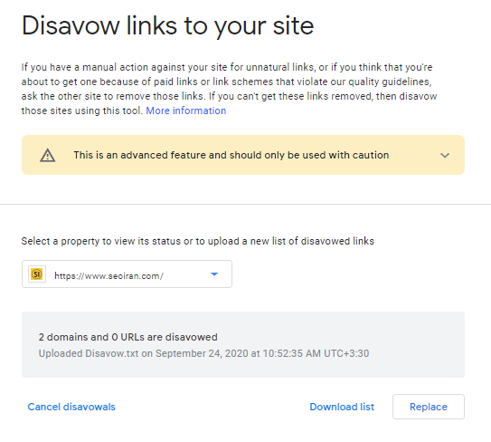Click the Disavow links to your site heading

point(168,26)
